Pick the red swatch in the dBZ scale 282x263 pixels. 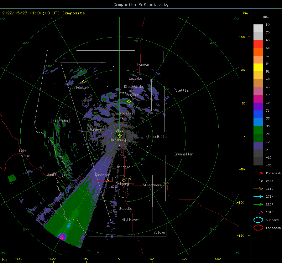click(258, 44)
